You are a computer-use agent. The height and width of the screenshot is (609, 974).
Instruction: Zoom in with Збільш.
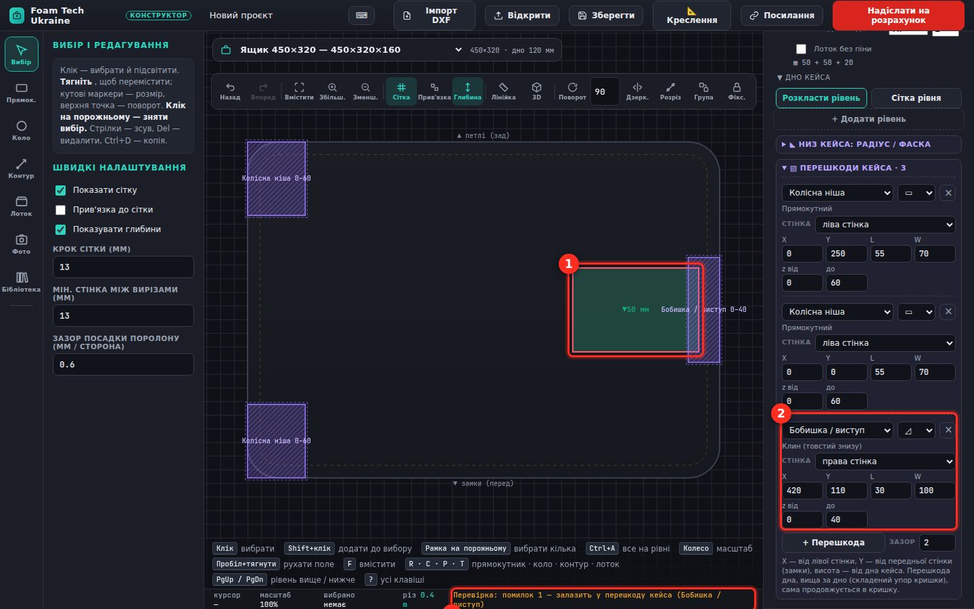point(332,91)
